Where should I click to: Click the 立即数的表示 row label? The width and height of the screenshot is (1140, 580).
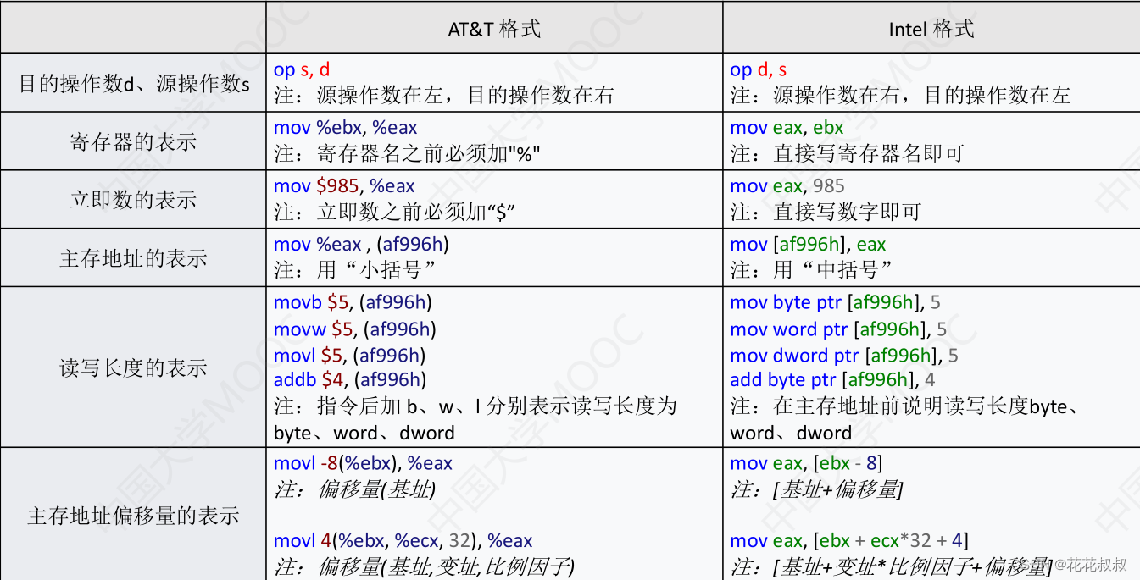(133, 199)
